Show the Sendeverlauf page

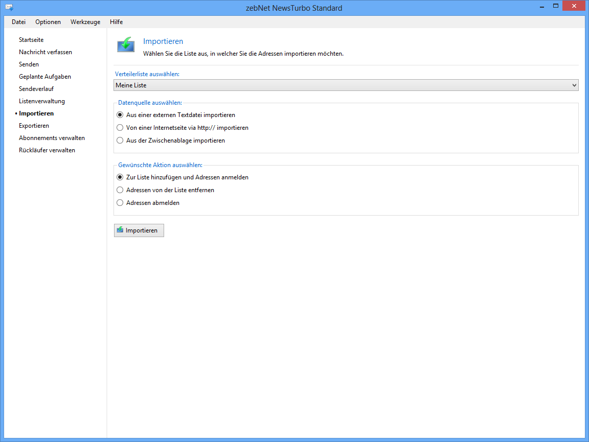tap(36, 89)
